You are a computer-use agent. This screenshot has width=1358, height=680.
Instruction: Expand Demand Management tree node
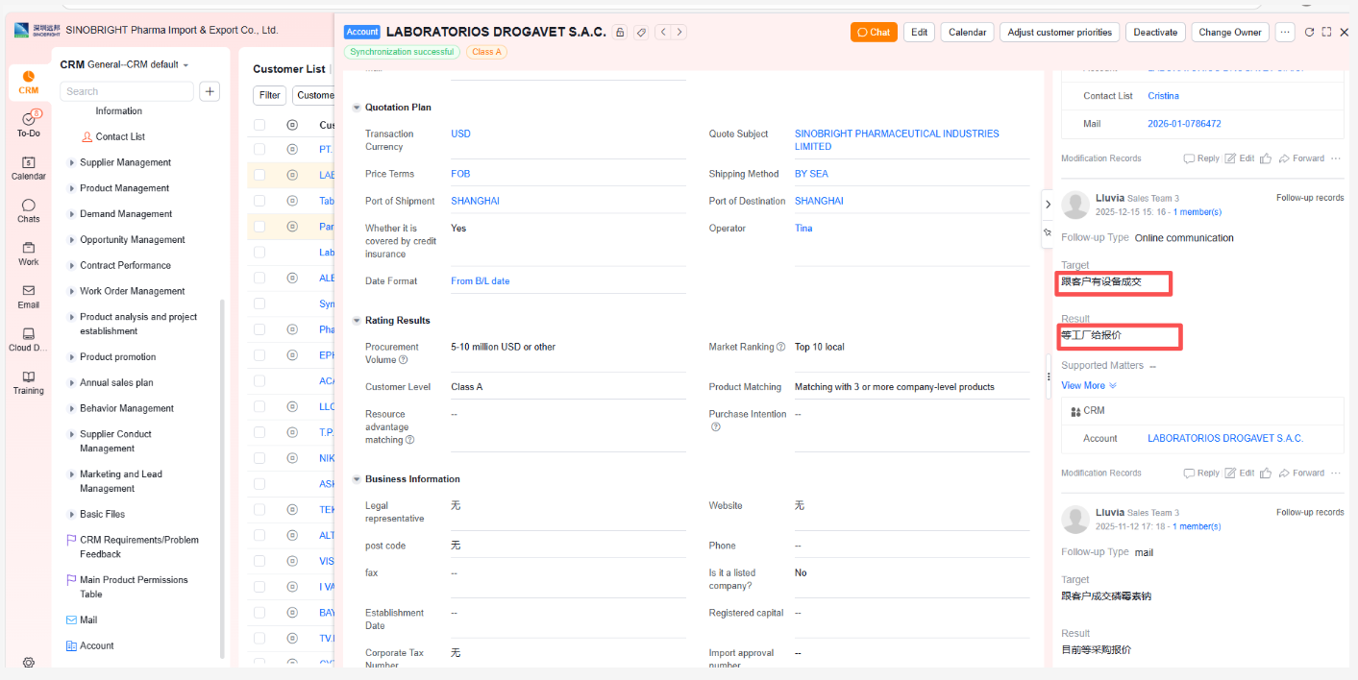click(71, 215)
